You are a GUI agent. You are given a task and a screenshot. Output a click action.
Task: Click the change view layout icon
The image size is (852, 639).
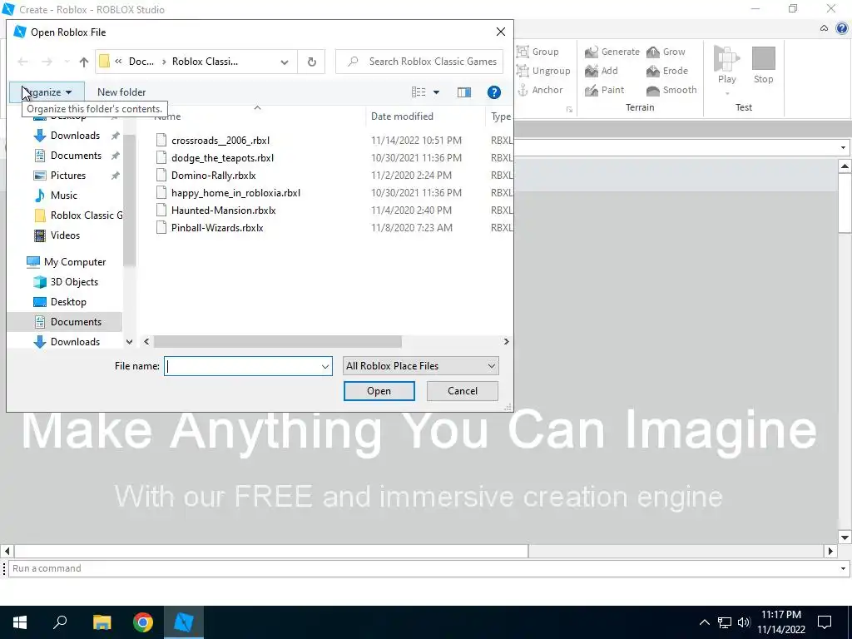[x=419, y=92]
